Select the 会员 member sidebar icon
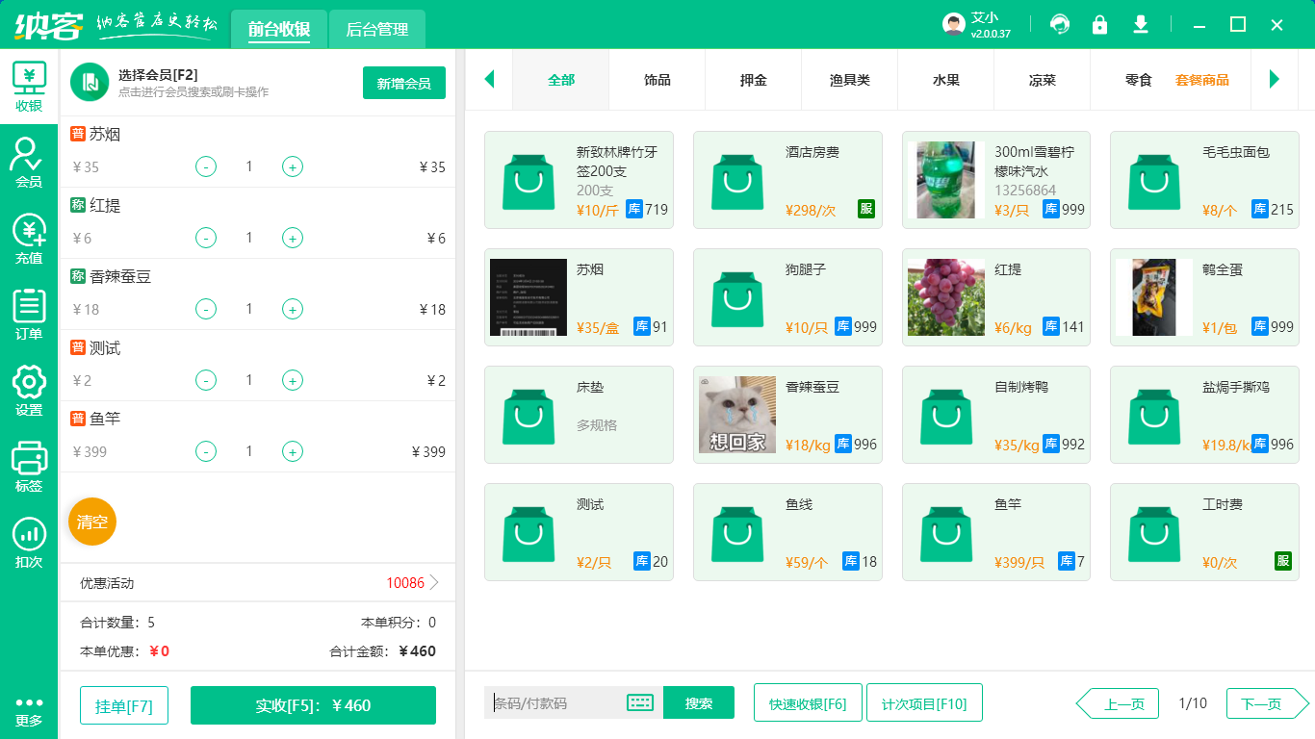This screenshot has height=739, width=1315. [29, 149]
